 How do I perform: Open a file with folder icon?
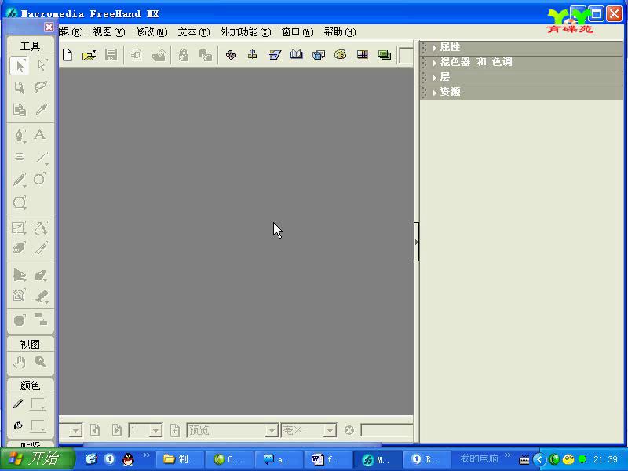(x=89, y=55)
